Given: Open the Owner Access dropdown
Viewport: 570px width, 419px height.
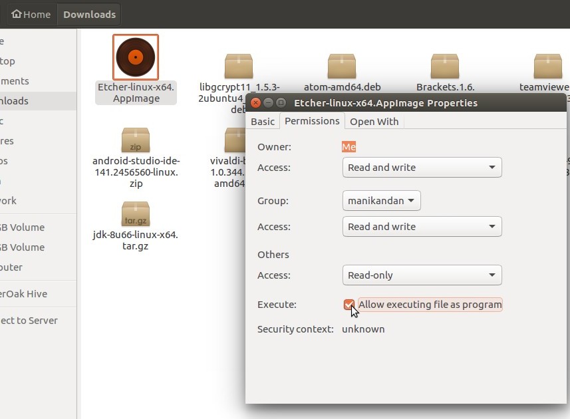Looking at the screenshot, I should tap(422, 168).
